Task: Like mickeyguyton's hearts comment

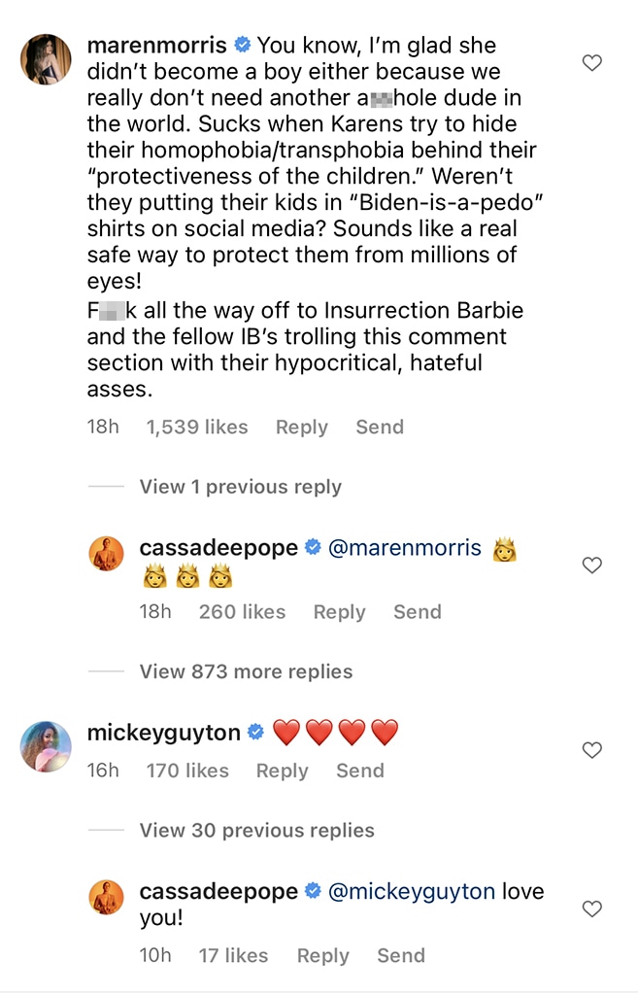Action: [591, 750]
